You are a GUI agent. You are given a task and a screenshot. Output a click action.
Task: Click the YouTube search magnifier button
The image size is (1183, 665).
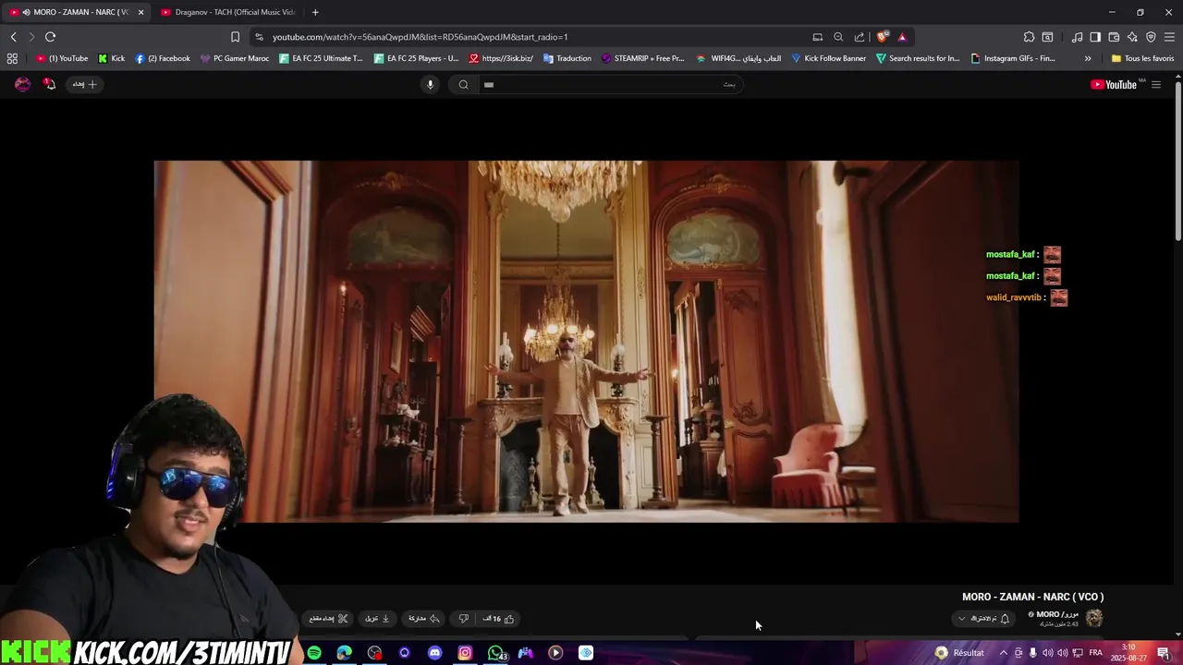(x=463, y=84)
